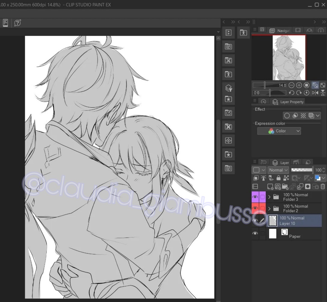Viewport: 327px width, 302px height.
Task: Merge with layer below
Action: [x=300, y=187]
